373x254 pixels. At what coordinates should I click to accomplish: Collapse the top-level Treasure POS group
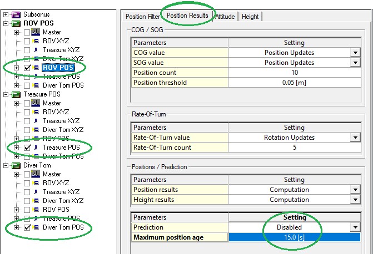6,94
